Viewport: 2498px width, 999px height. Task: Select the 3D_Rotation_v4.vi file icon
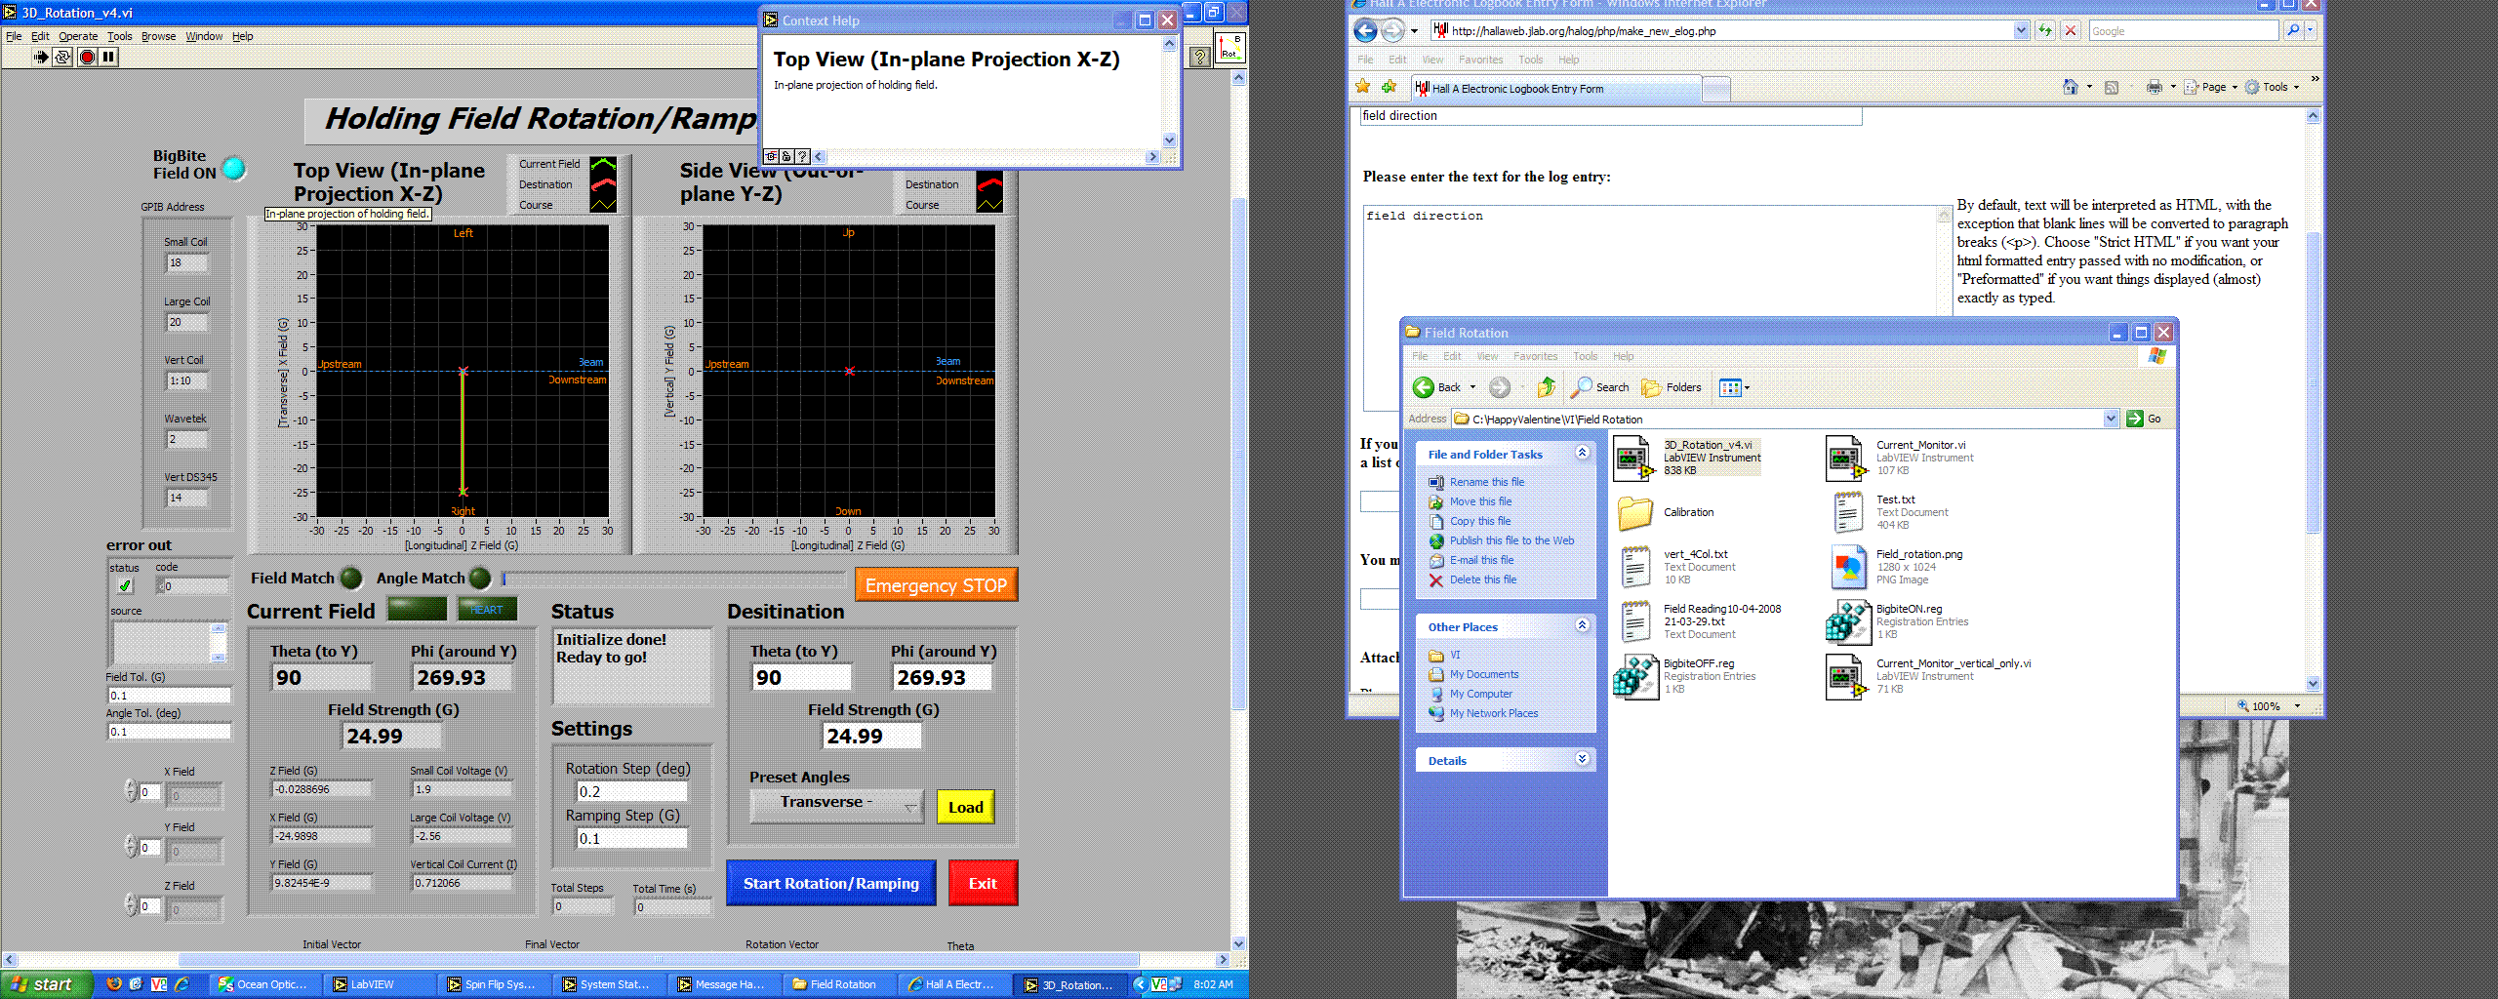tap(1634, 458)
